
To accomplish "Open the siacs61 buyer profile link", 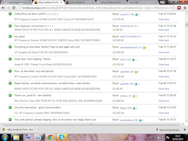I will point(124,14).
